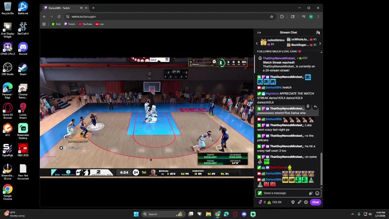
Task: Open Discord desktop shortcut
Action: click(23, 49)
